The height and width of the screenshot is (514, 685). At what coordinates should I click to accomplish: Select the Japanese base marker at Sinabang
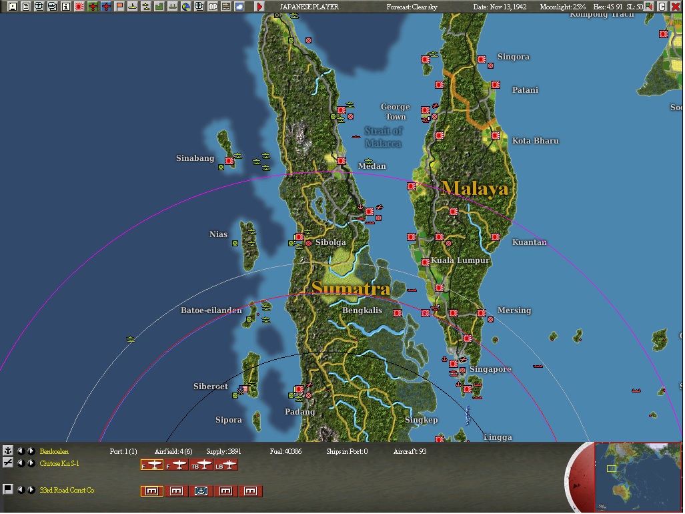pyautogui.click(x=229, y=161)
